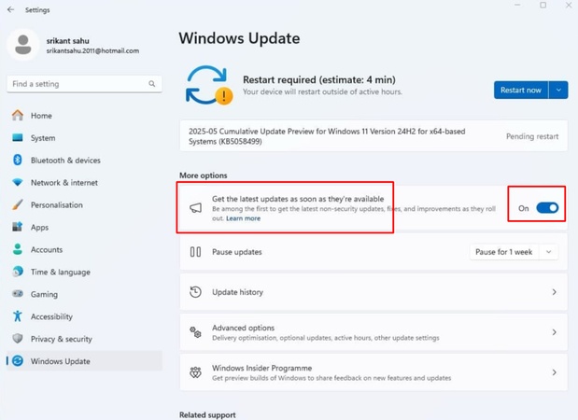578x420 pixels.
Task: Click the hotmail account email address
Action: tap(92, 50)
